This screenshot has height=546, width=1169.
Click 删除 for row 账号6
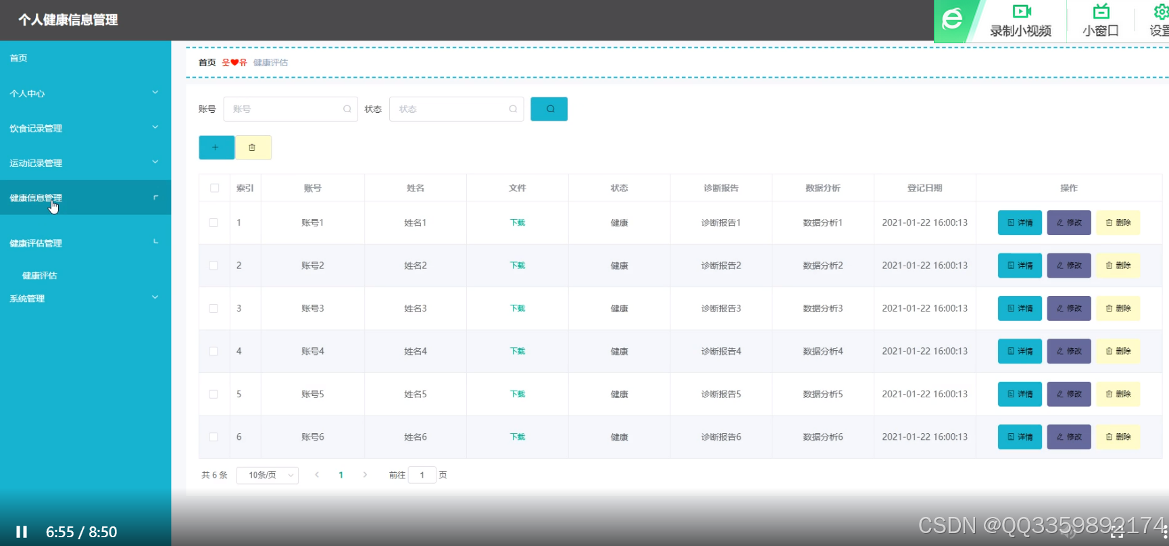point(1118,437)
